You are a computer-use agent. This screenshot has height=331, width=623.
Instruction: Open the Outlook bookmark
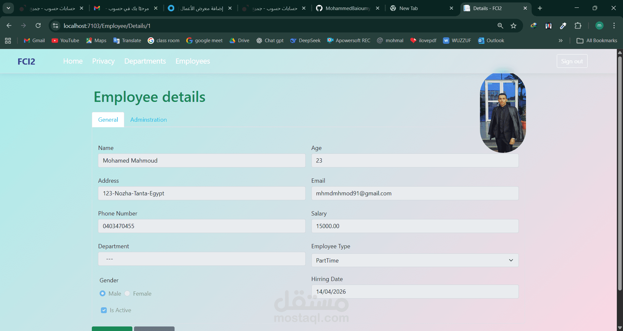point(491,41)
